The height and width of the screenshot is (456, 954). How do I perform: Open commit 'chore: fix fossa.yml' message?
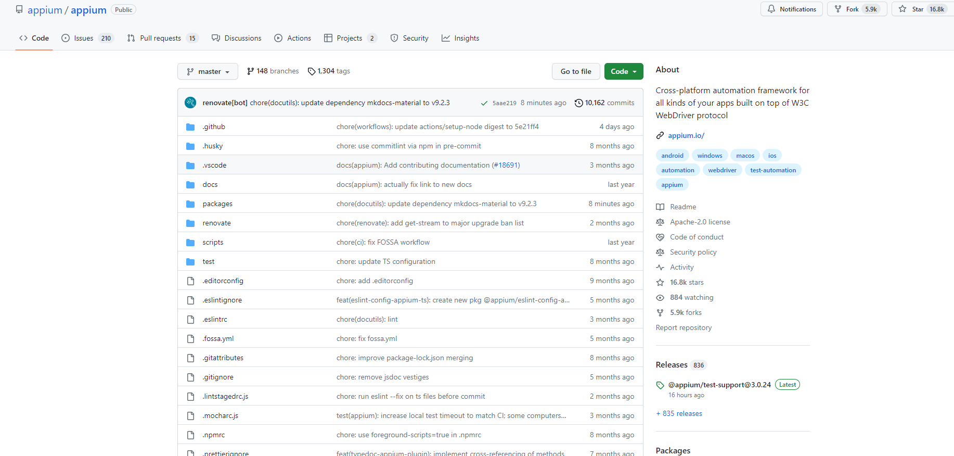[367, 339]
